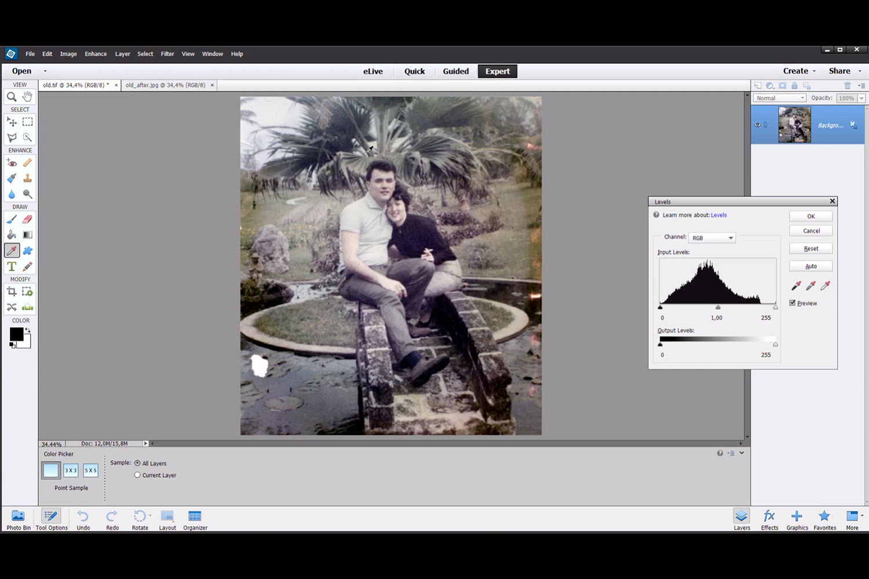Select the Zoom tool
This screenshot has height=579, width=869.
(12, 97)
